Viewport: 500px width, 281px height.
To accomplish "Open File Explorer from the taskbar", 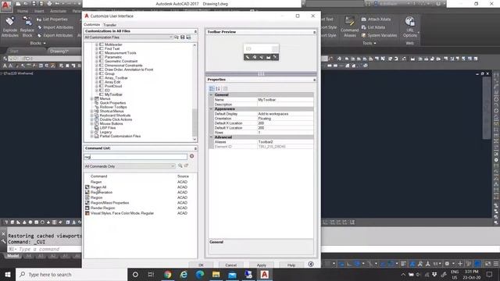I will click(216, 274).
